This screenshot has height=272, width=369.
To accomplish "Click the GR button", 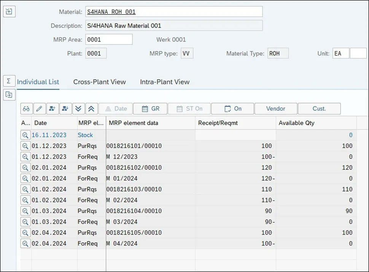I will [150, 109].
